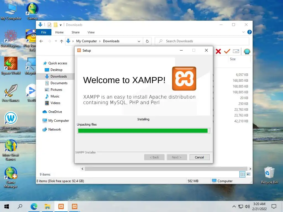This screenshot has height=212, width=283.
Task: Open File Explorer taskbar icon
Action: tap(47, 206)
